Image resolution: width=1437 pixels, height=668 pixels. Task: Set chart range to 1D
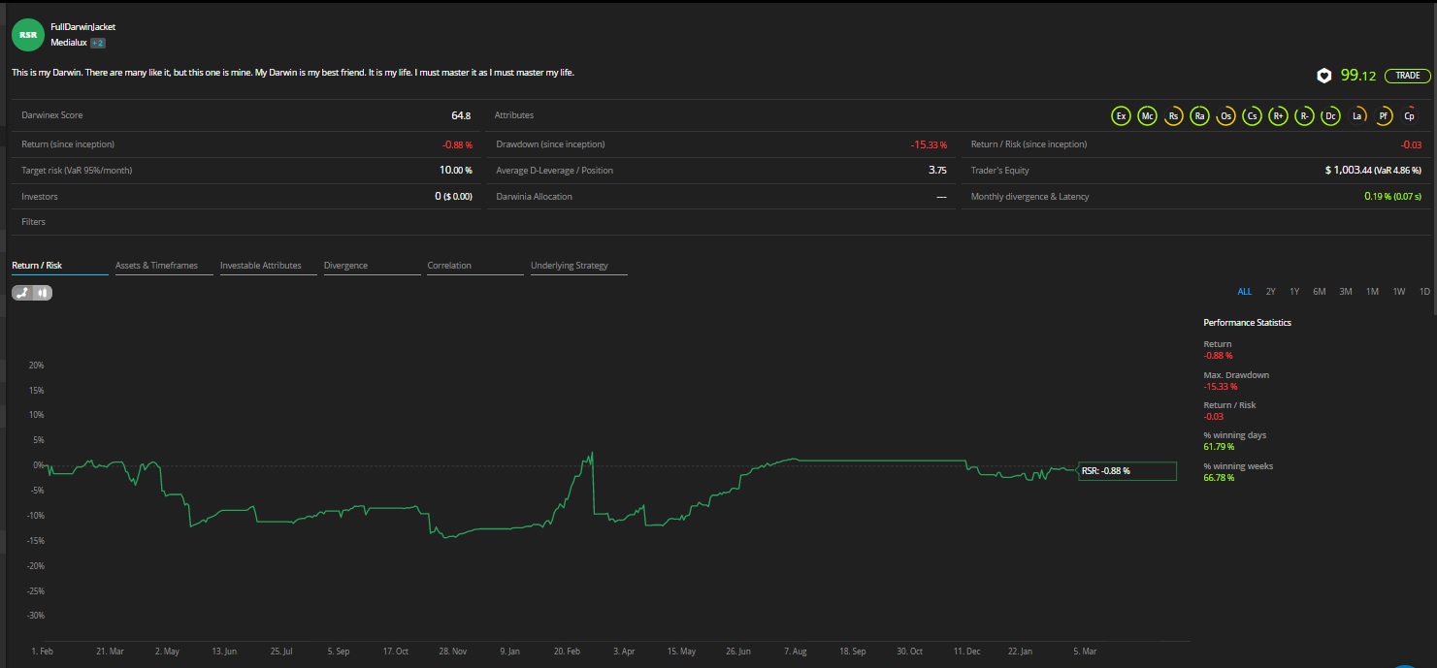(x=1424, y=292)
